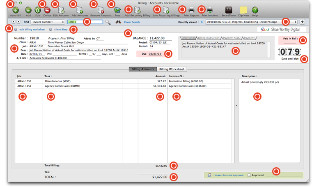This screenshot has height=187, width=312.
Task: Toggle the Approved checkbox
Action: tap(249, 175)
